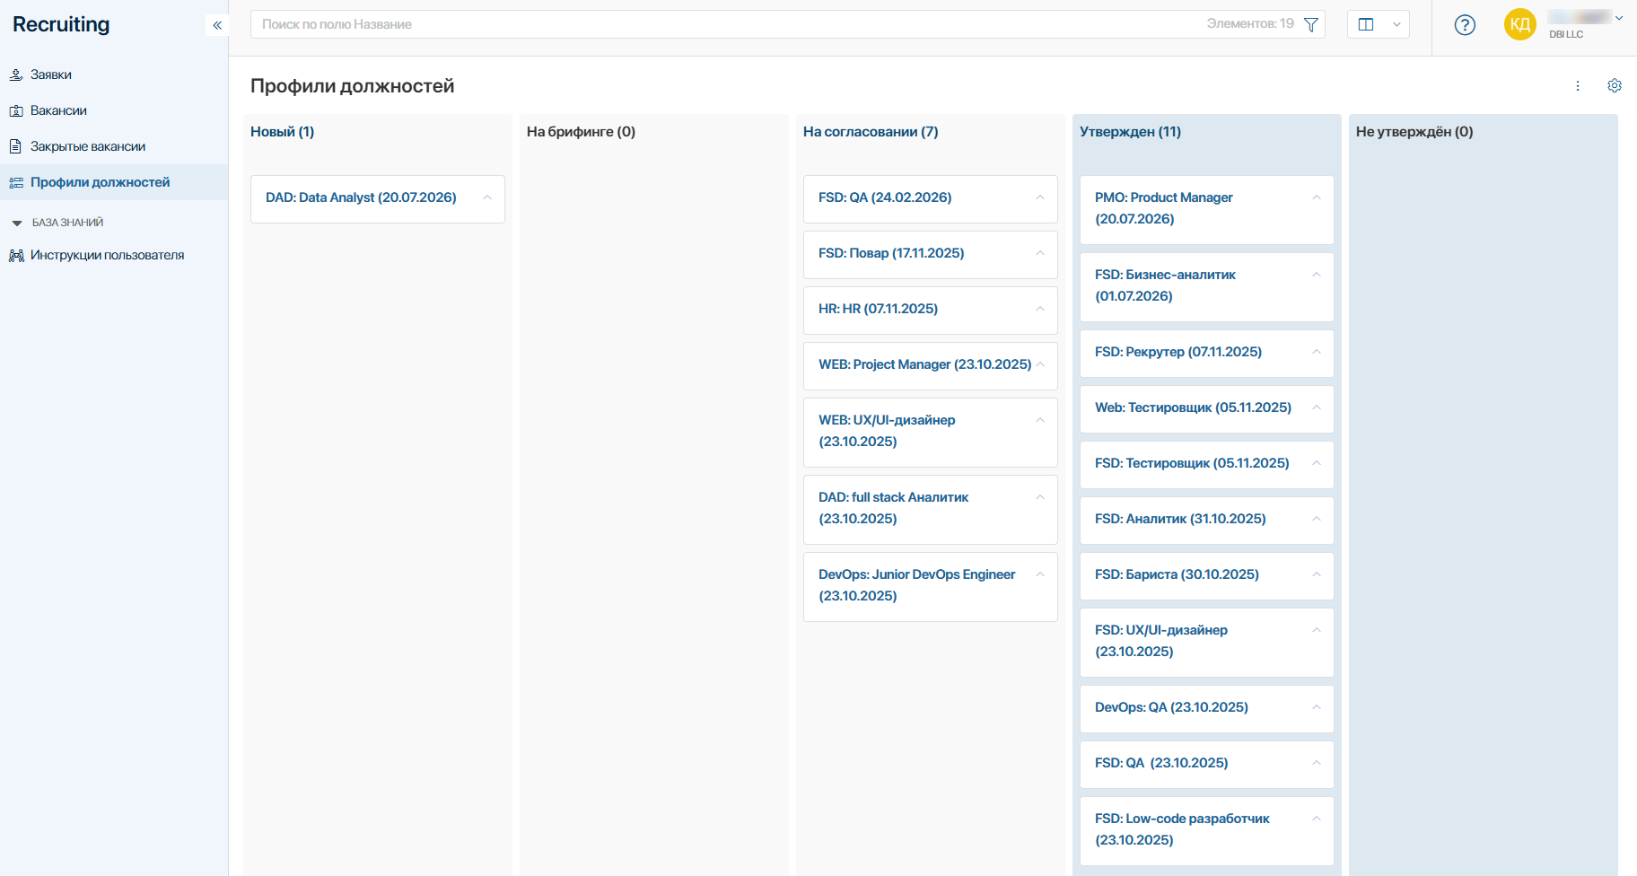Click the board view layout icon
Image resolution: width=1637 pixels, height=876 pixels.
[1366, 24]
